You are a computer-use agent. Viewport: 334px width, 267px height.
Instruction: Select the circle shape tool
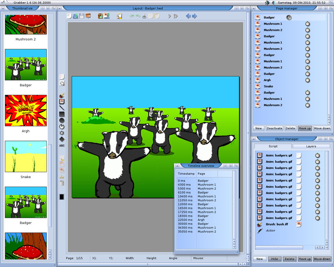[x=62, y=121]
